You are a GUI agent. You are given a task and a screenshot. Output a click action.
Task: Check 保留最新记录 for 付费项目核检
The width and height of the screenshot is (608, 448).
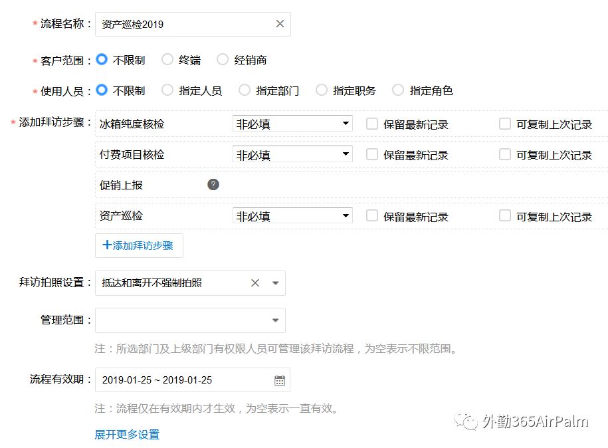372,154
